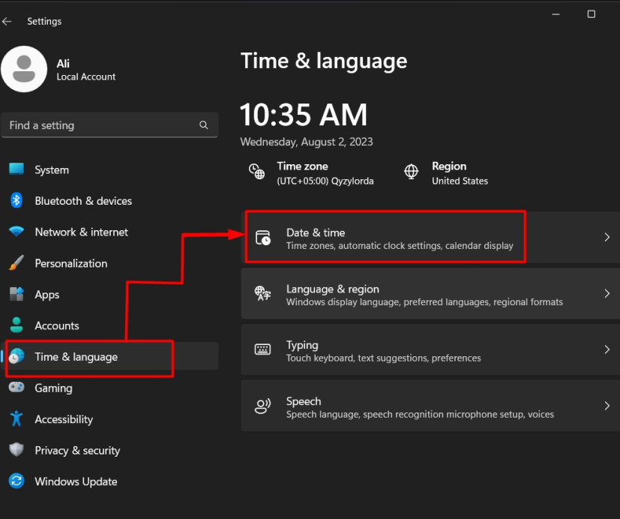
Task: Click the Bluetooth & devices icon
Action: coord(16,201)
